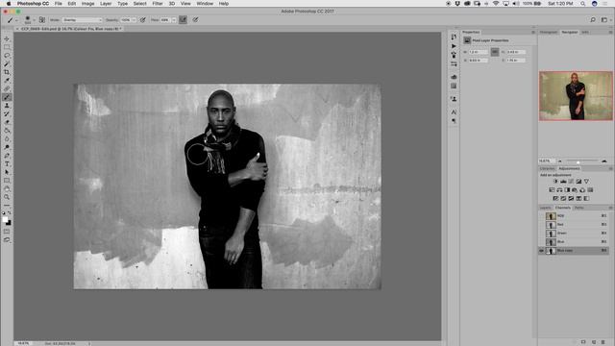Select the Dodge tool
Viewport: 615px width, 346px height.
tap(7, 147)
